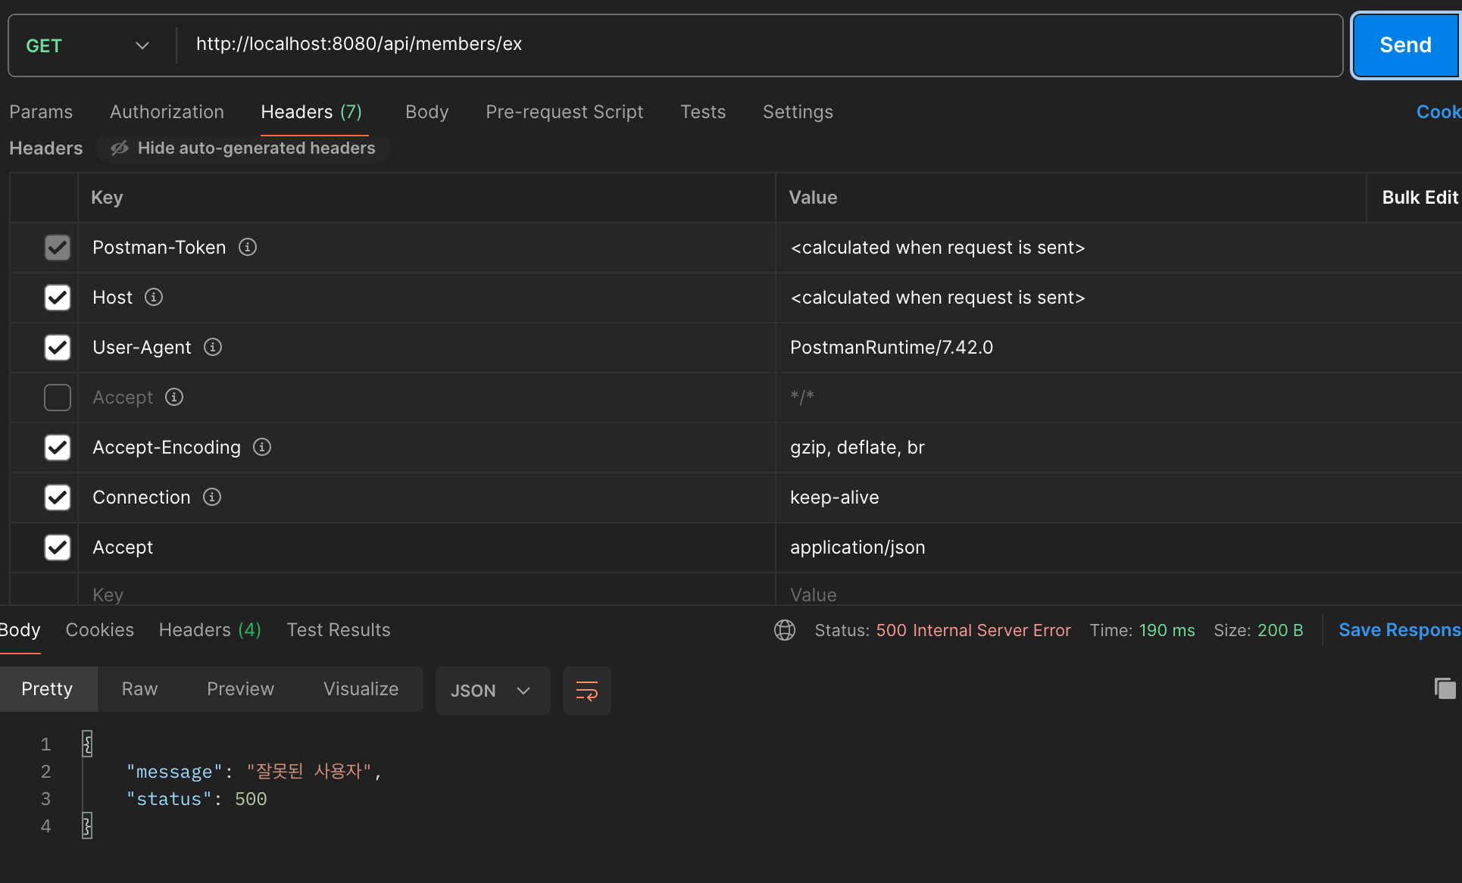The image size is (1462, 883).
Task: Open the GET method dropdown
Action: (x=87, y=45)
